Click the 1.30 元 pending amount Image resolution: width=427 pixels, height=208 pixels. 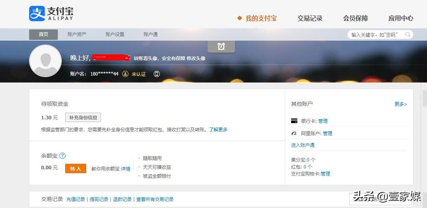click(x=50, y=117)
